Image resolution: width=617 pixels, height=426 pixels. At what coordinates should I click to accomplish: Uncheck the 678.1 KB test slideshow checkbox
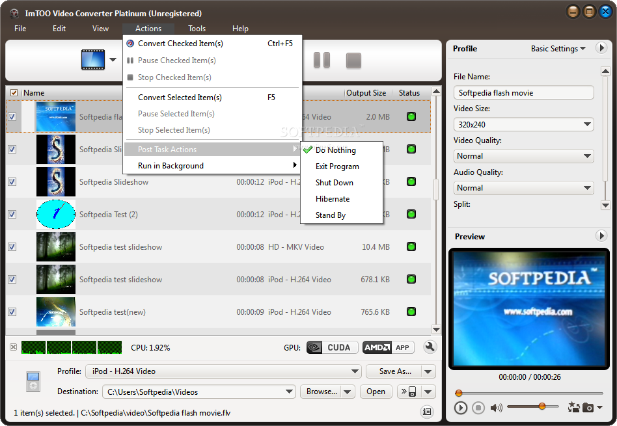pyautogui.click(x=12, y=279)
